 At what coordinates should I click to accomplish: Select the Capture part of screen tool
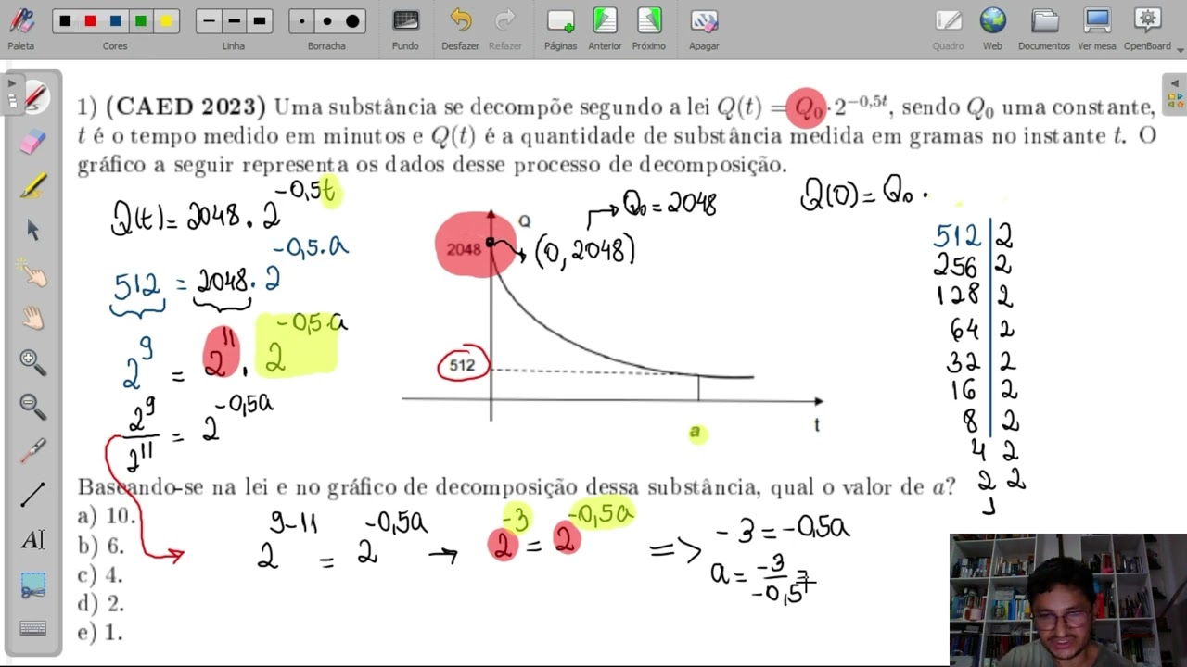[33, 584]
